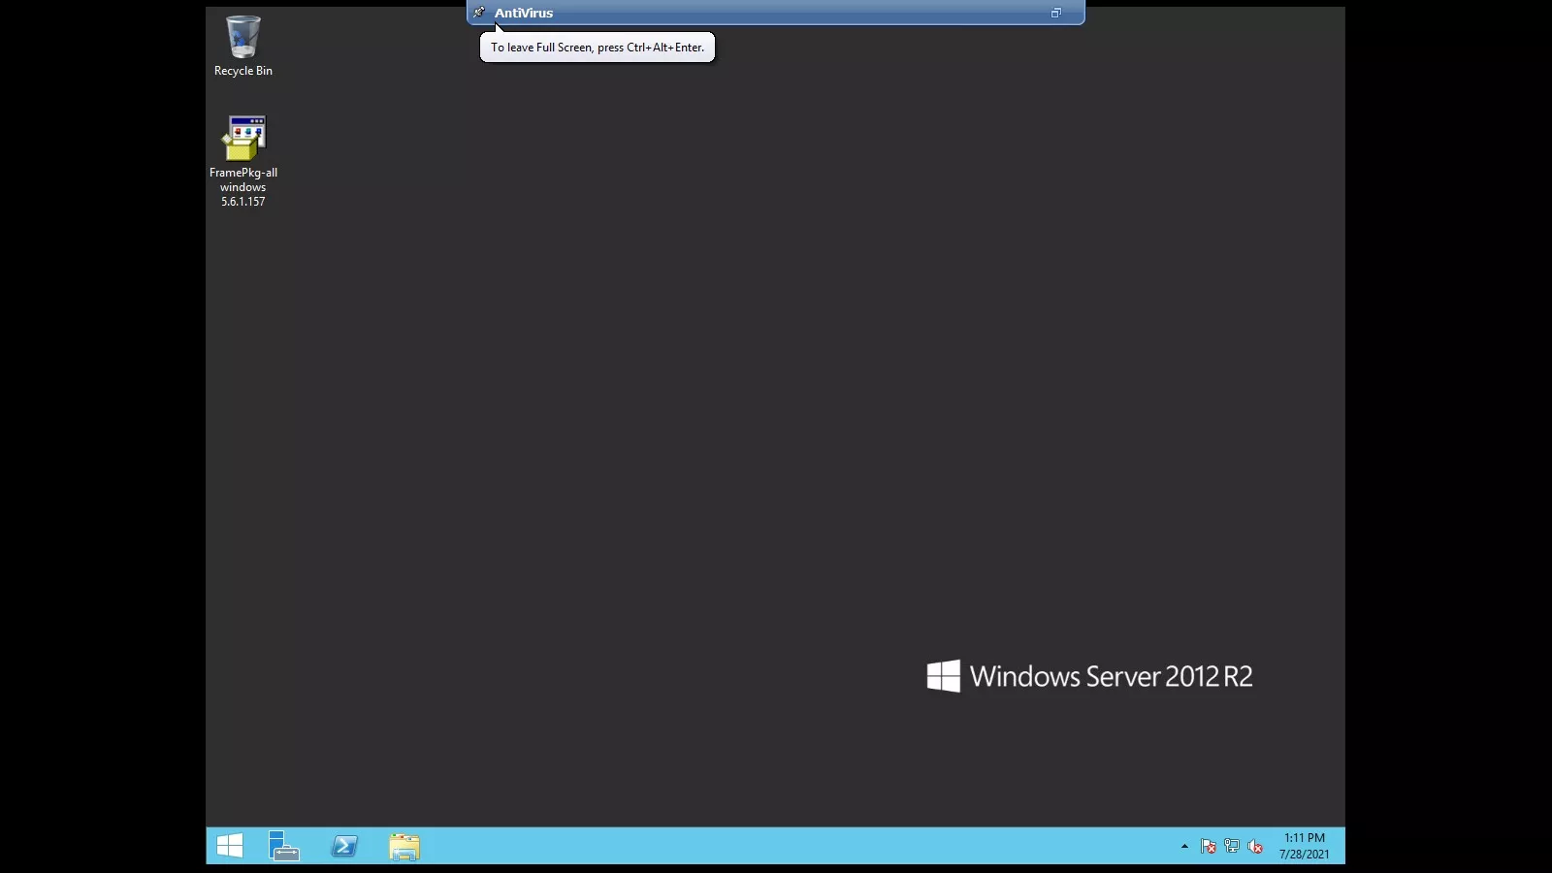
Task: Click the muted volume speaker icon
Action: (1255, 846)
